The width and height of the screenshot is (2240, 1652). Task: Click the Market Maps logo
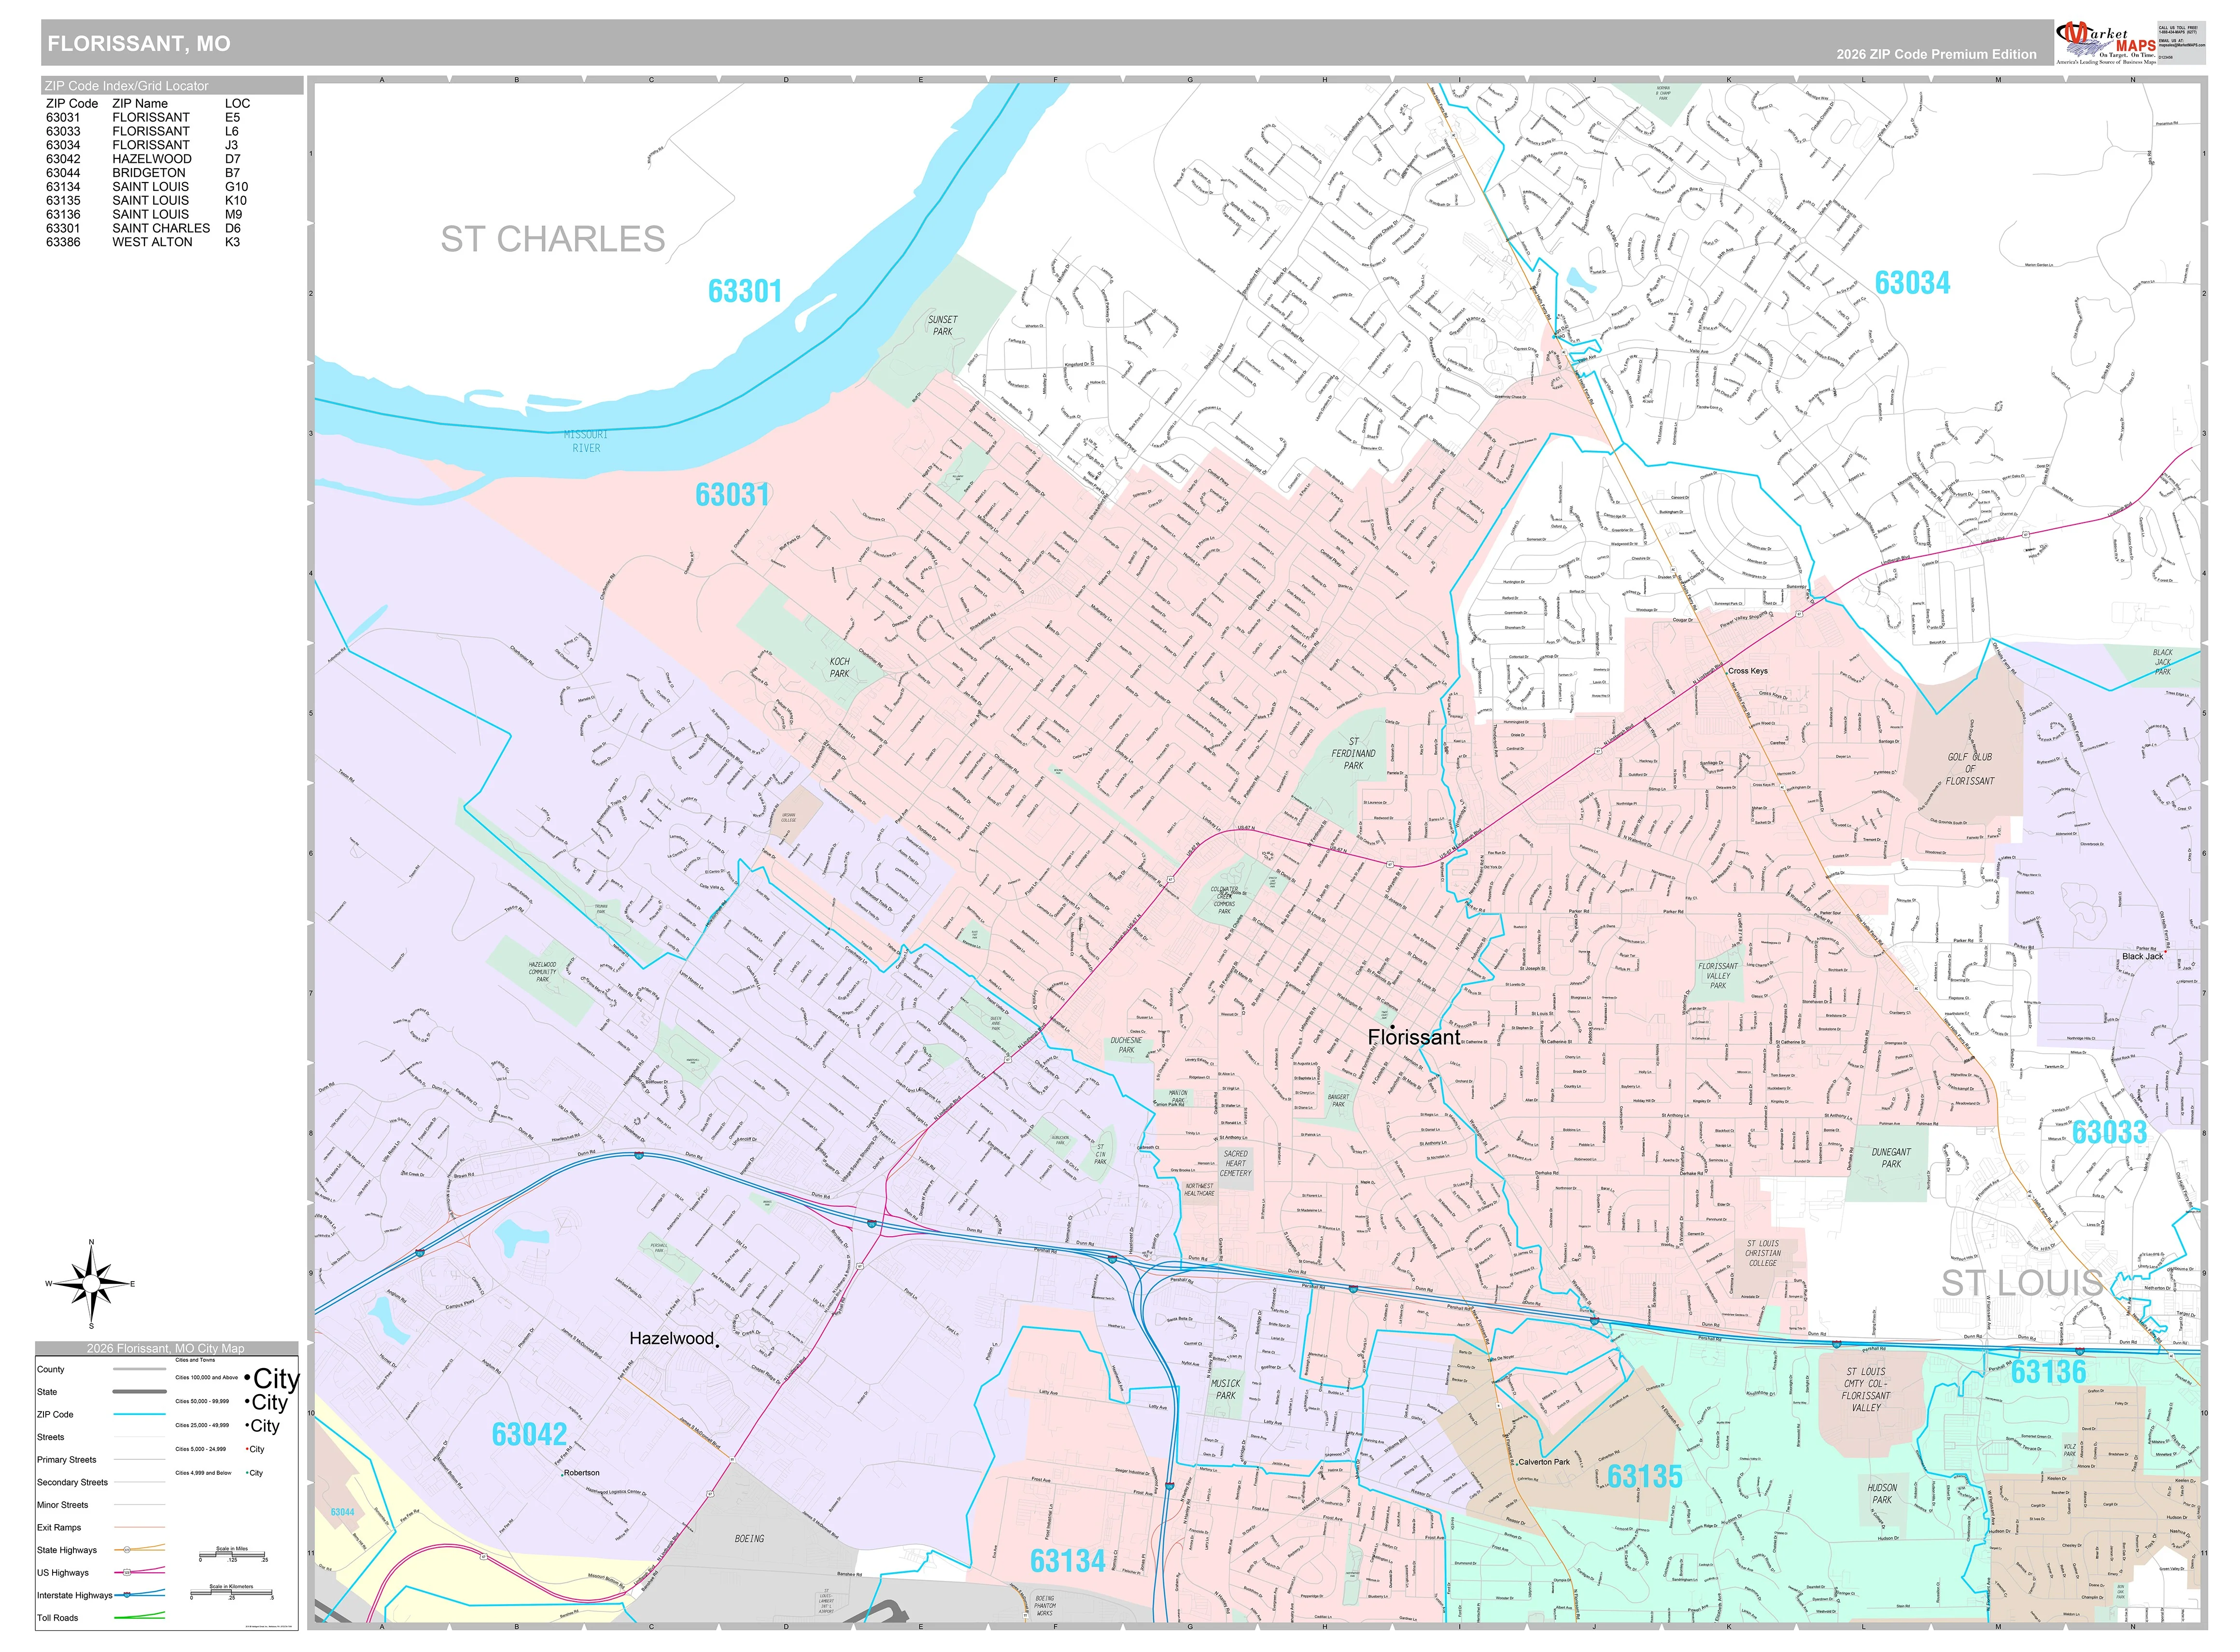click(x=2105, y=43)
